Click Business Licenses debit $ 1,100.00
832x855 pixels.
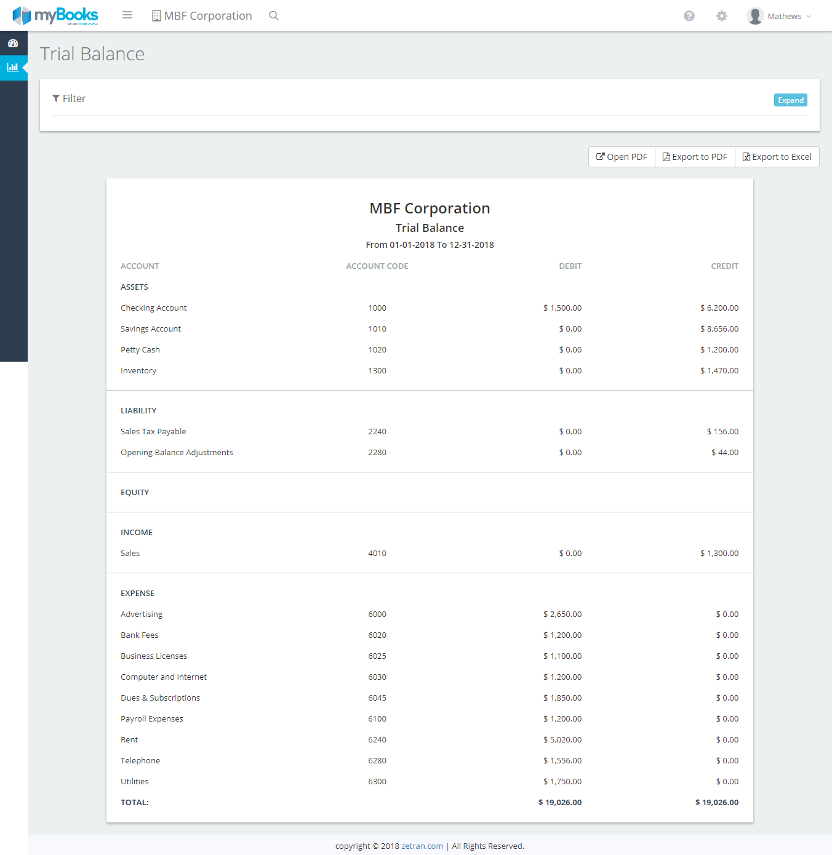pos(562,656)
